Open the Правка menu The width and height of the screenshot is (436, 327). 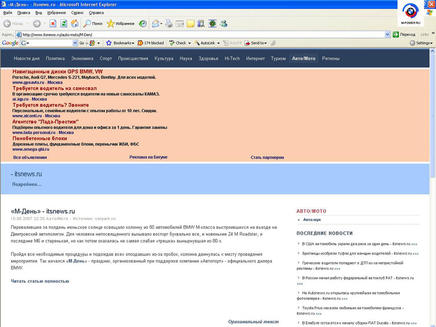point(24,13)
